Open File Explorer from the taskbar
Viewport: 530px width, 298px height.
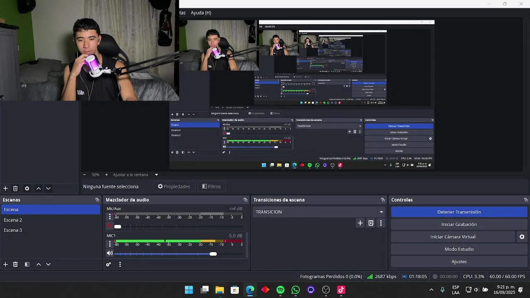click(219, 290)
